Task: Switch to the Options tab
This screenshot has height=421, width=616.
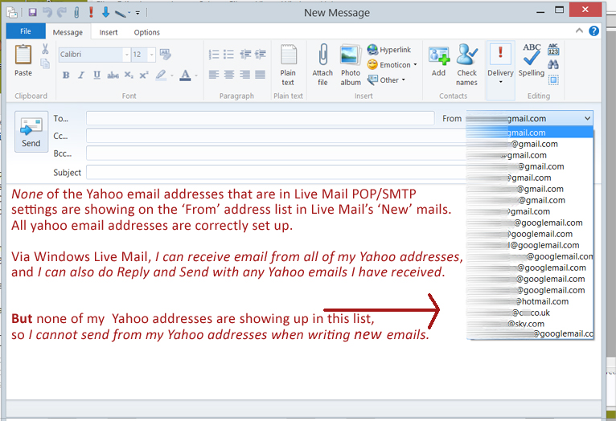Action: click(x=147, y=32)
